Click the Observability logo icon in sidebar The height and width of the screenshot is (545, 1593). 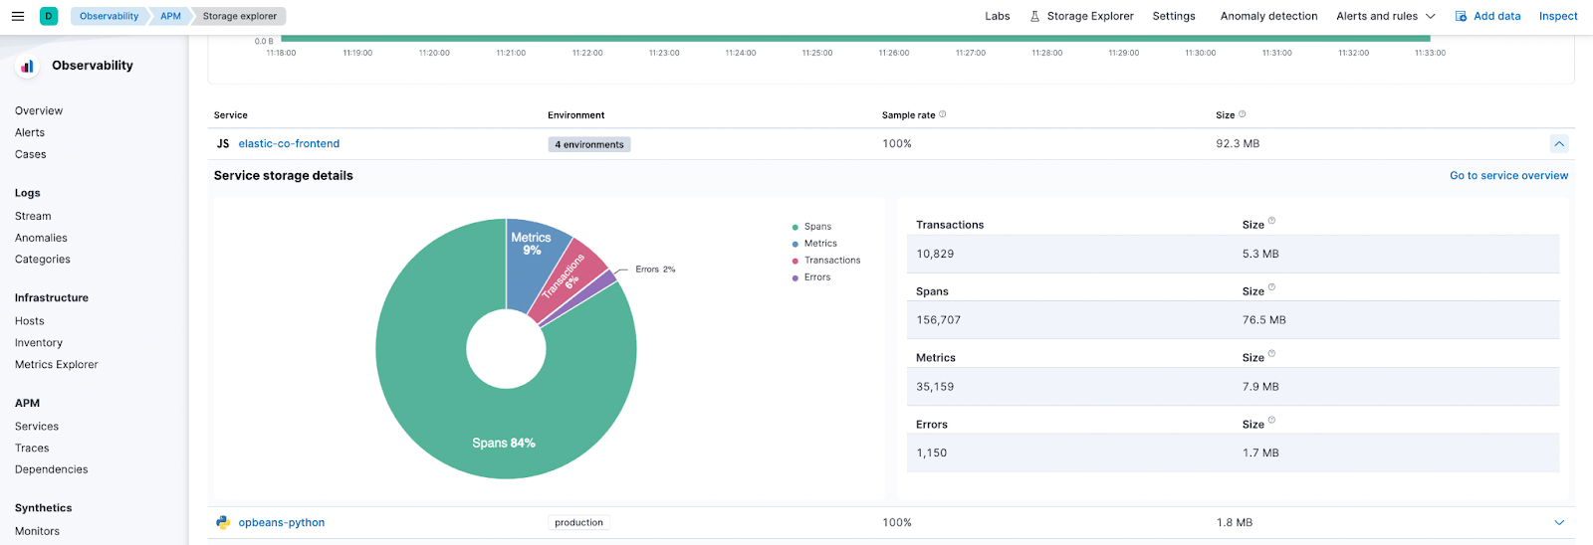click(x=27, y=66)
